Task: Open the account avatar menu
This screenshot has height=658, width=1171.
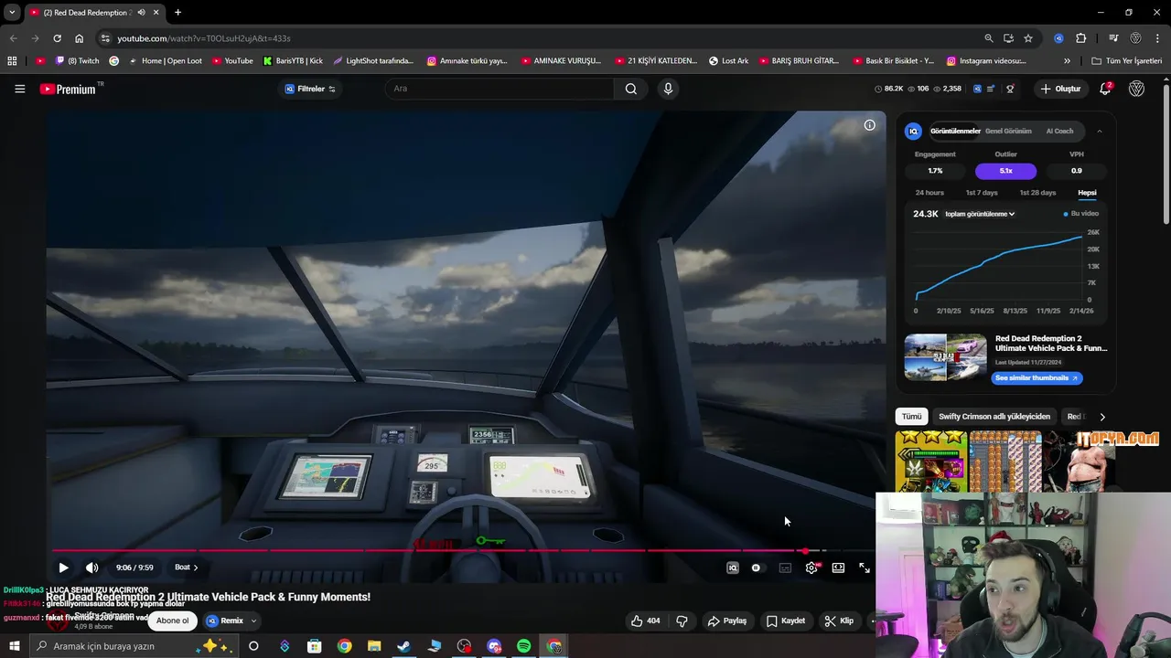Action: 1137,89
